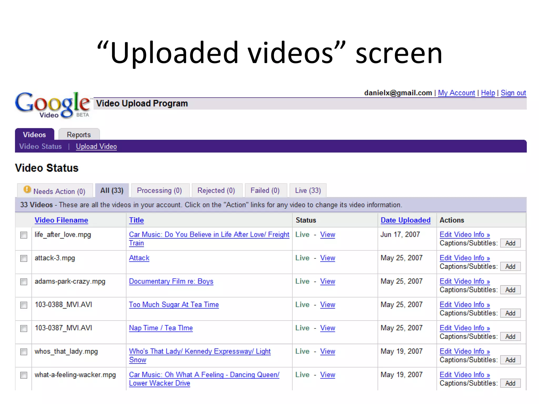Check the 103-0387_MVI.AVI row checkbox
Image resolution: width=539 pixels, height=404 pixels.
click(x=24, y=329)
